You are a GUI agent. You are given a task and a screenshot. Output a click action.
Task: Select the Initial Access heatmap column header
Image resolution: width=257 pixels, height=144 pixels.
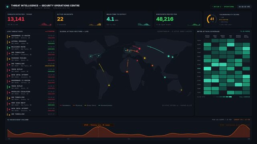coord(207,36)
